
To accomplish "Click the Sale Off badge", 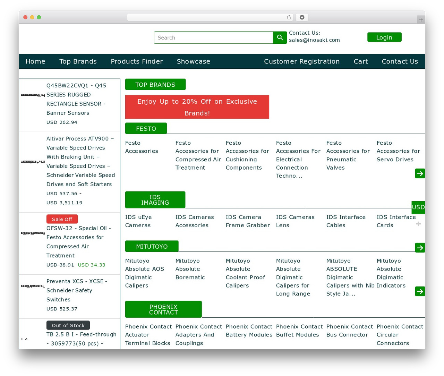I will coord(62,219).
